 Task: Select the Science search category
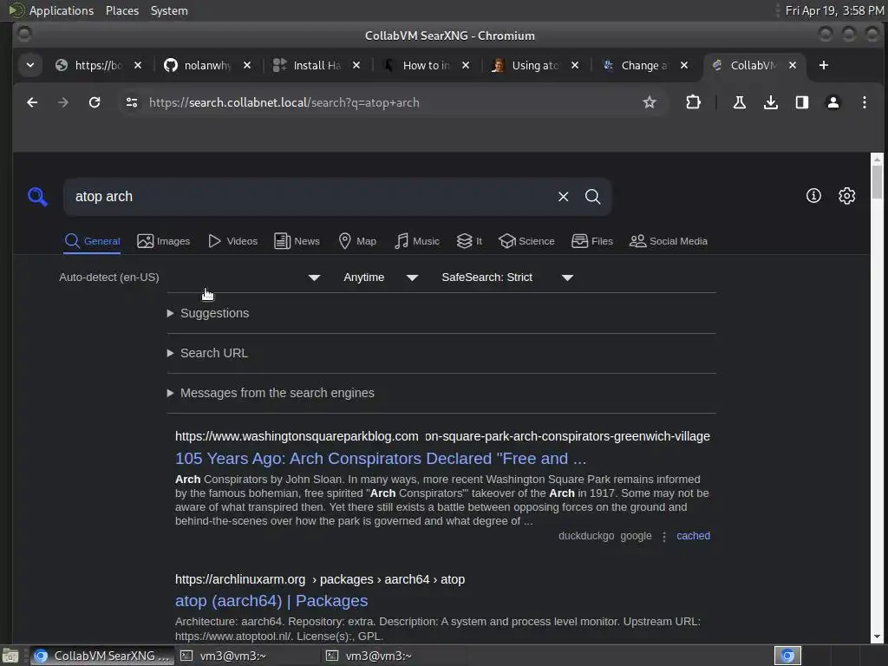[x=526, y=241]
